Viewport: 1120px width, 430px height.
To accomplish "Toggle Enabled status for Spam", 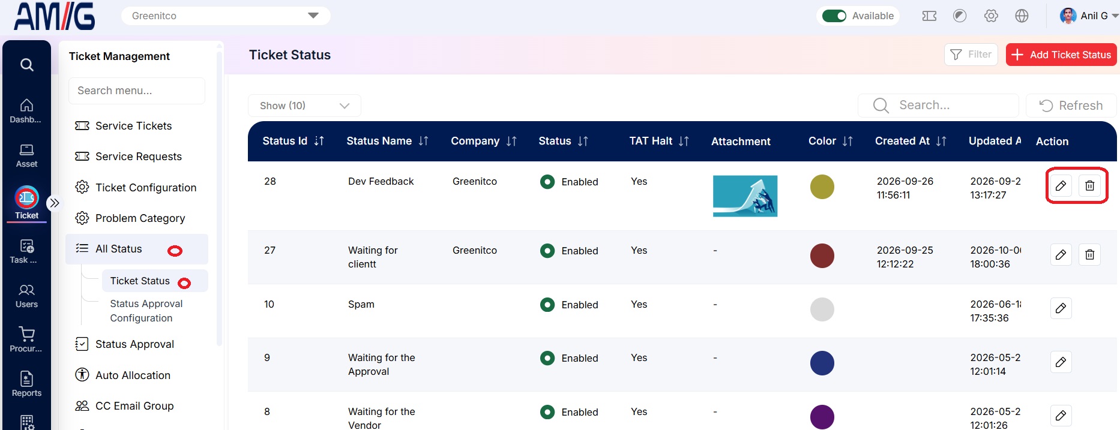I will [547, 305].
